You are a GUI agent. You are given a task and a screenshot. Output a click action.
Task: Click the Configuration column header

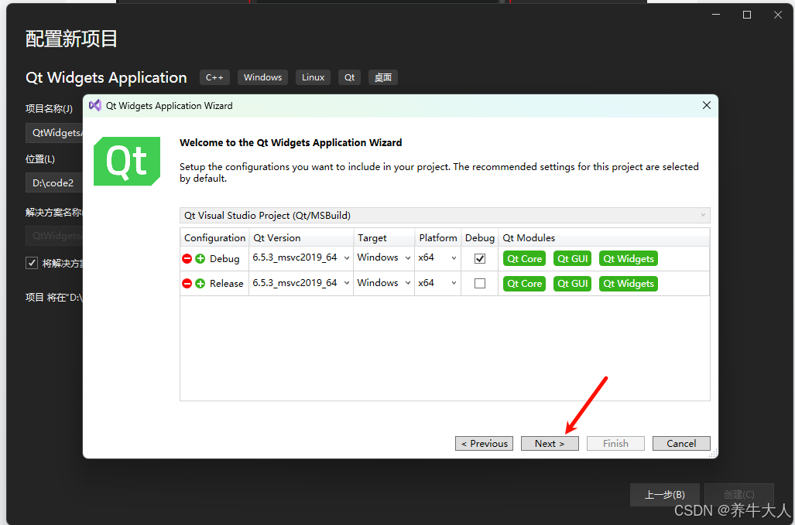pos(214,238)
